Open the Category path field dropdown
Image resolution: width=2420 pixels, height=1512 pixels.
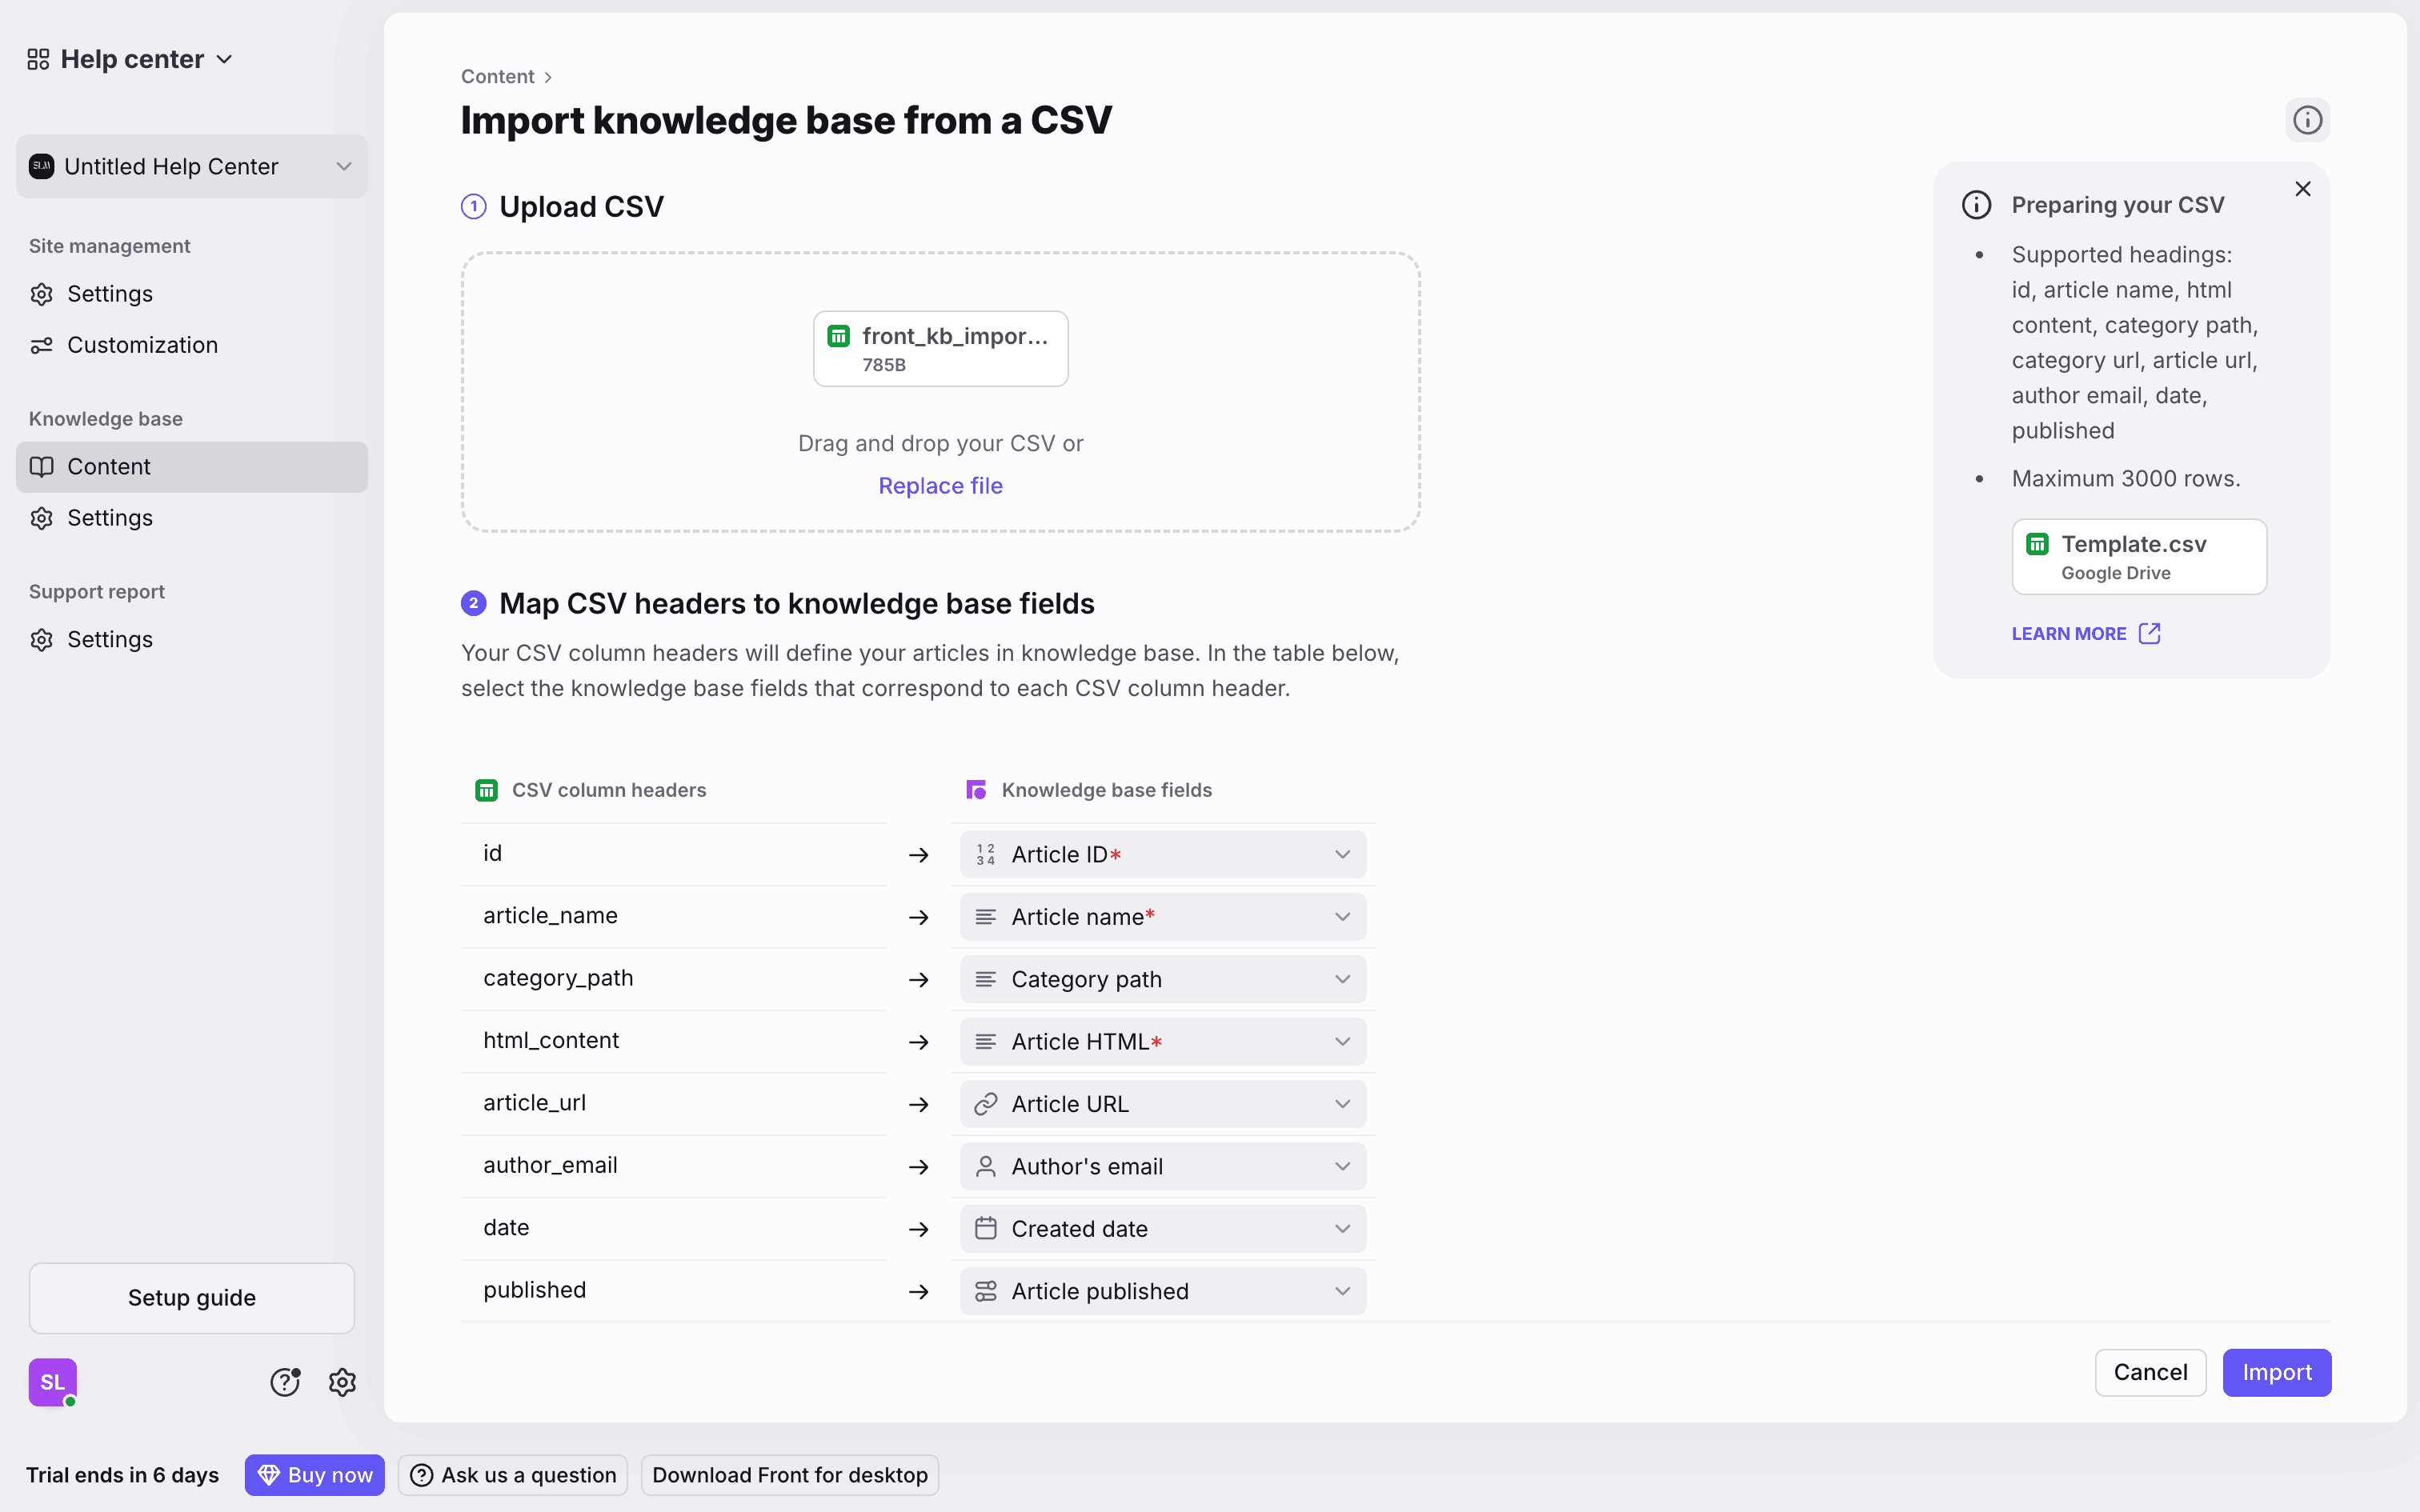(1162, 979)
